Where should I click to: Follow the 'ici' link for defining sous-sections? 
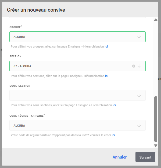pyautogui.click(x=114, y=105)
